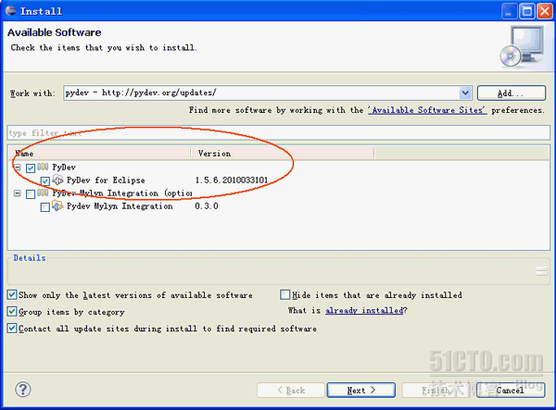The width and height of the screenshot is (556, 410).
Task: Click the help question mark icon
Action: point(23,390)
